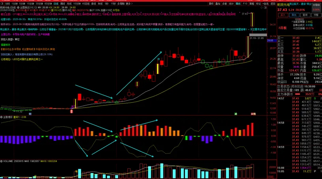Click the 标记 mark button

pyautogui.click(x=258, y=4)
